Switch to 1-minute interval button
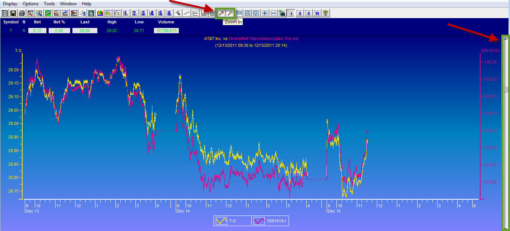This screenshot has width=510, height=231. click(x=291, y=13)
